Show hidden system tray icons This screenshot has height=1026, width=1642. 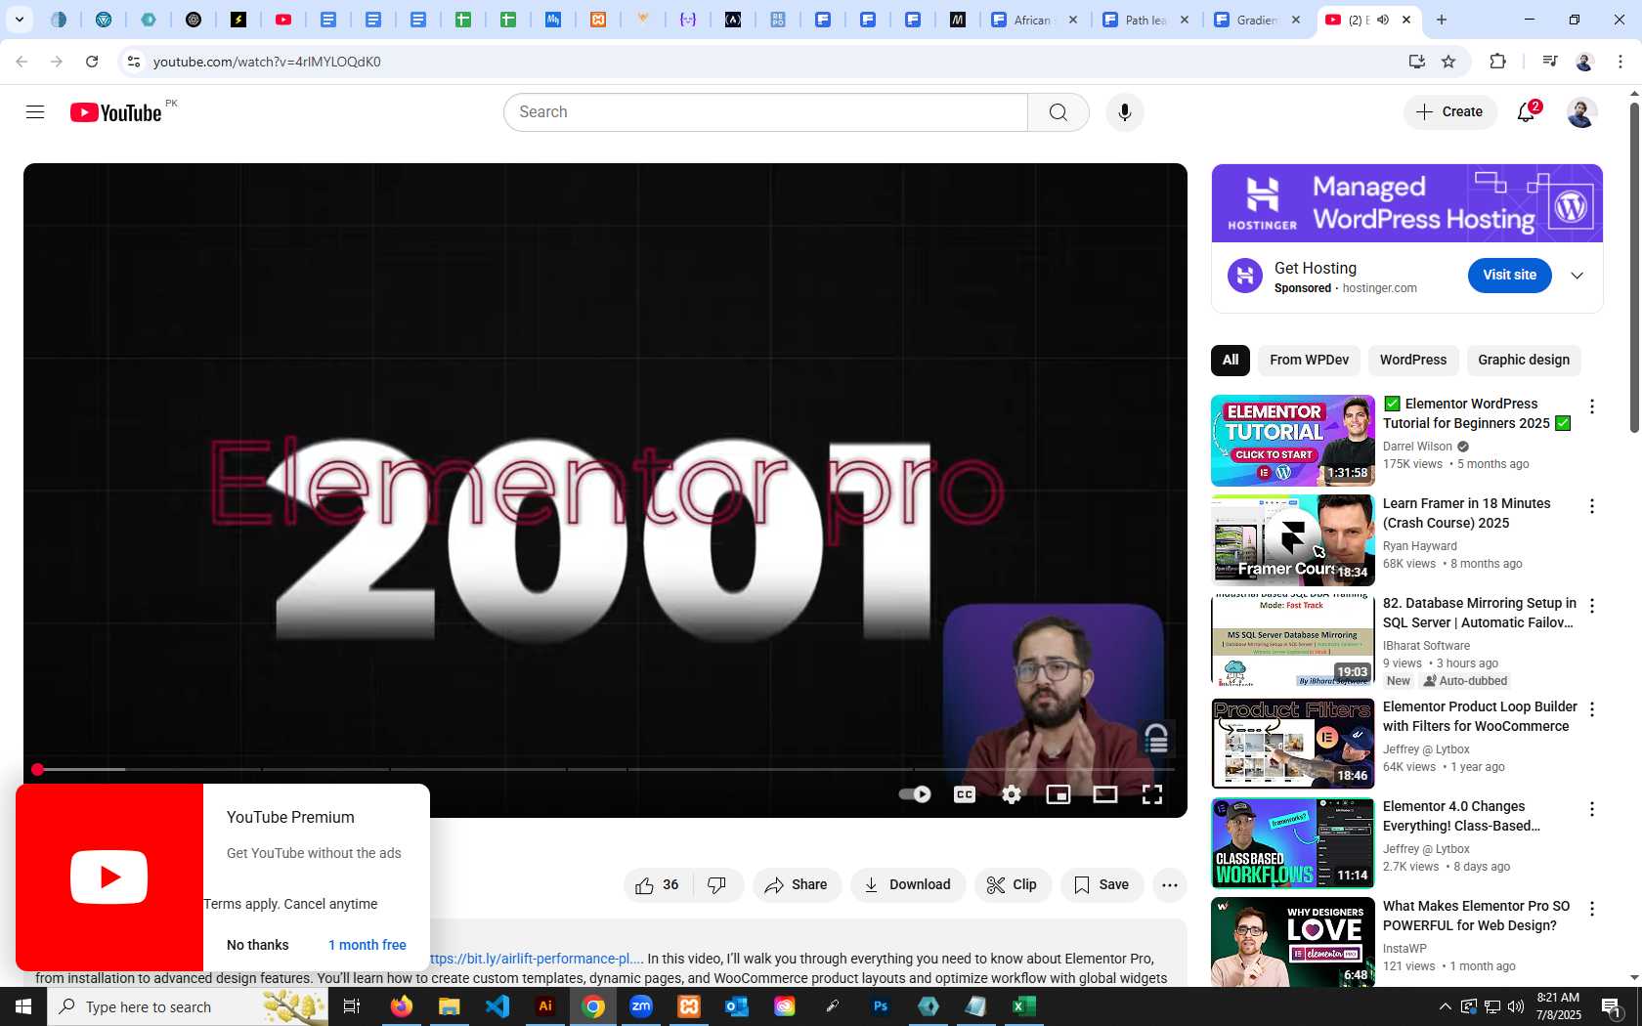[x=1445, y=1006]
